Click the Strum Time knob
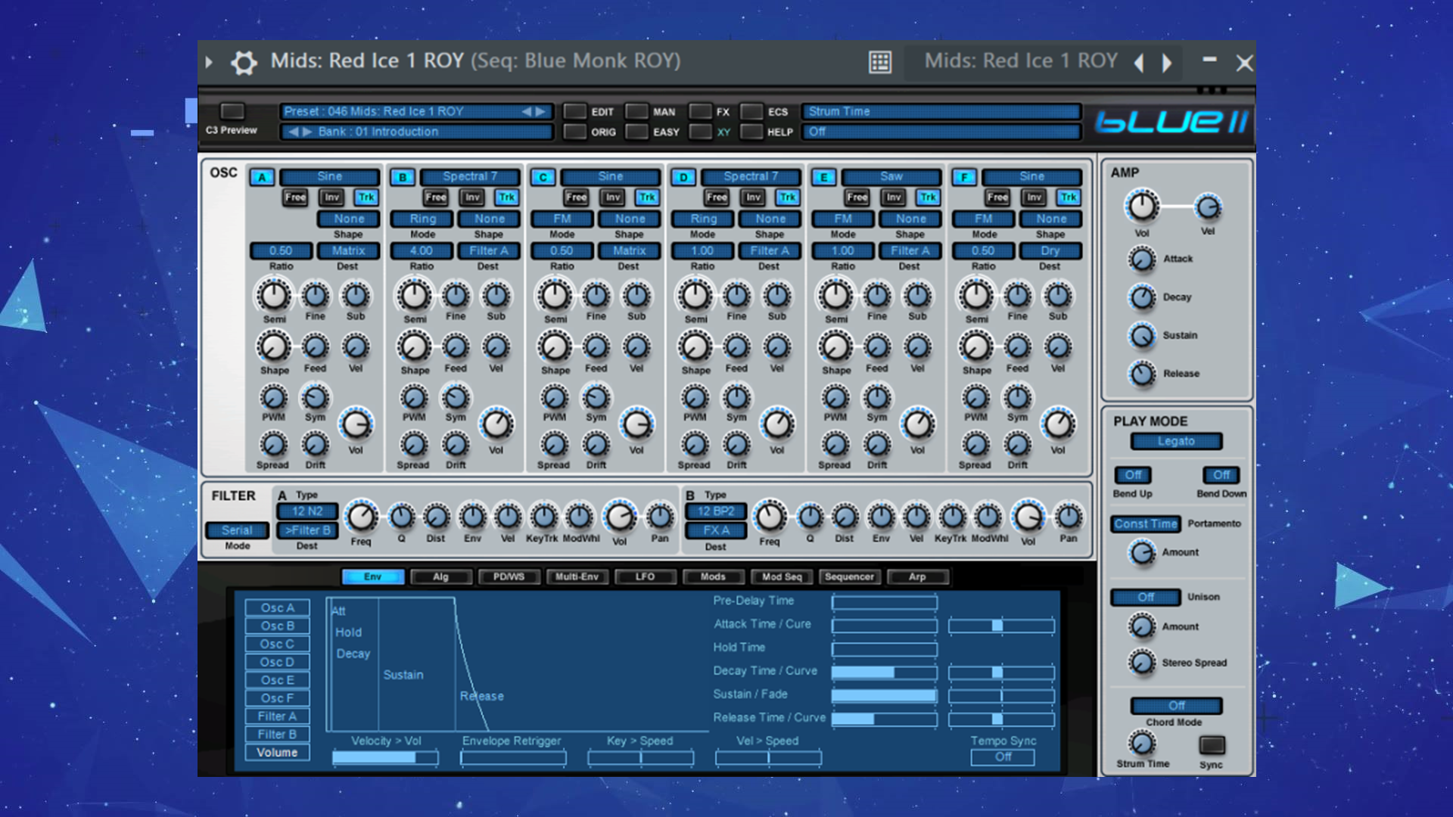Image resolution: width=1453 pixels, height=817 pixels. (1142, 744)
